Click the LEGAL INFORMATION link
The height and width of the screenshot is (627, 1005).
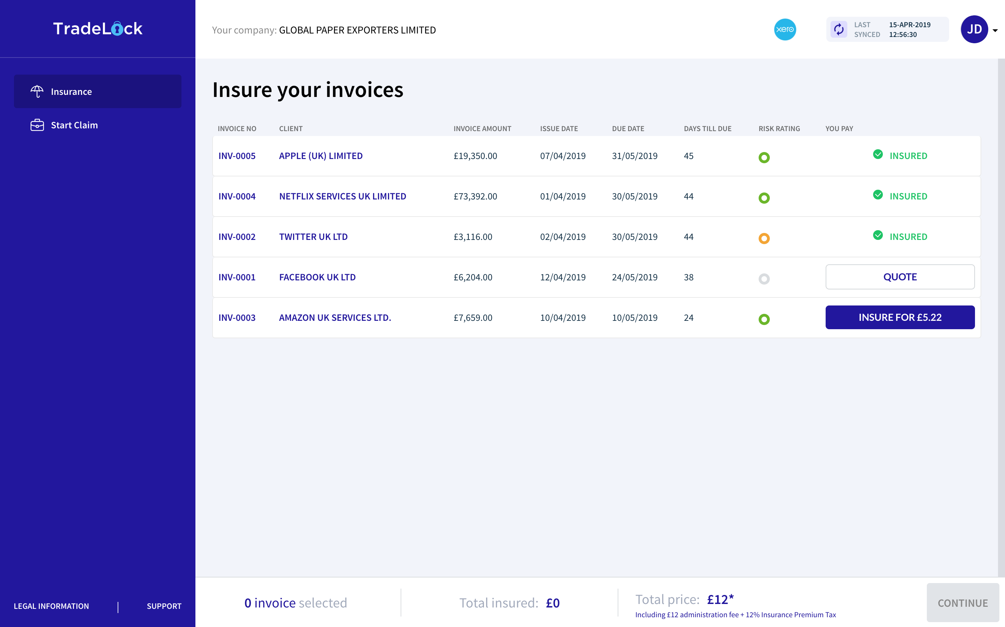click(51, 605)
